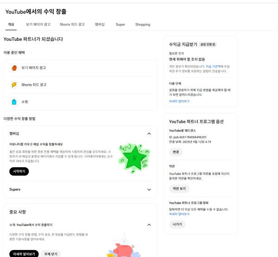Click the green star membership illustration
Viewport: 278px width, 257px height.
134,158
